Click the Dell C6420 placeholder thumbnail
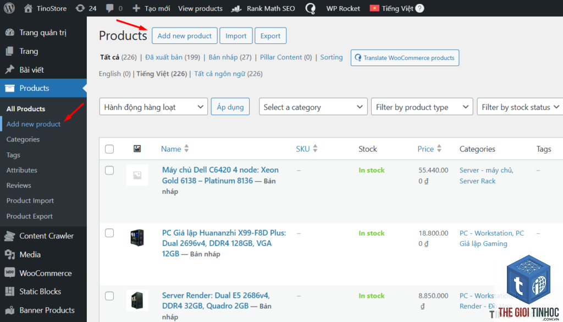The image size is (563, 322). click(137, 175)
